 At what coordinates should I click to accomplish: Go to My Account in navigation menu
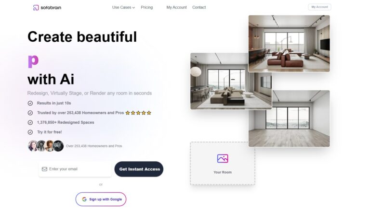click(x=176, y=7)
